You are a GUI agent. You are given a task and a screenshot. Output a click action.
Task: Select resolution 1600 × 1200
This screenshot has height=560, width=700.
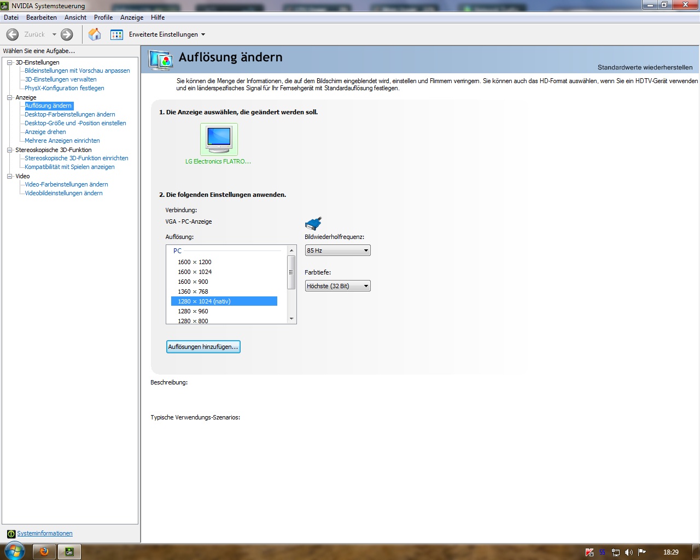click(224, 262)
